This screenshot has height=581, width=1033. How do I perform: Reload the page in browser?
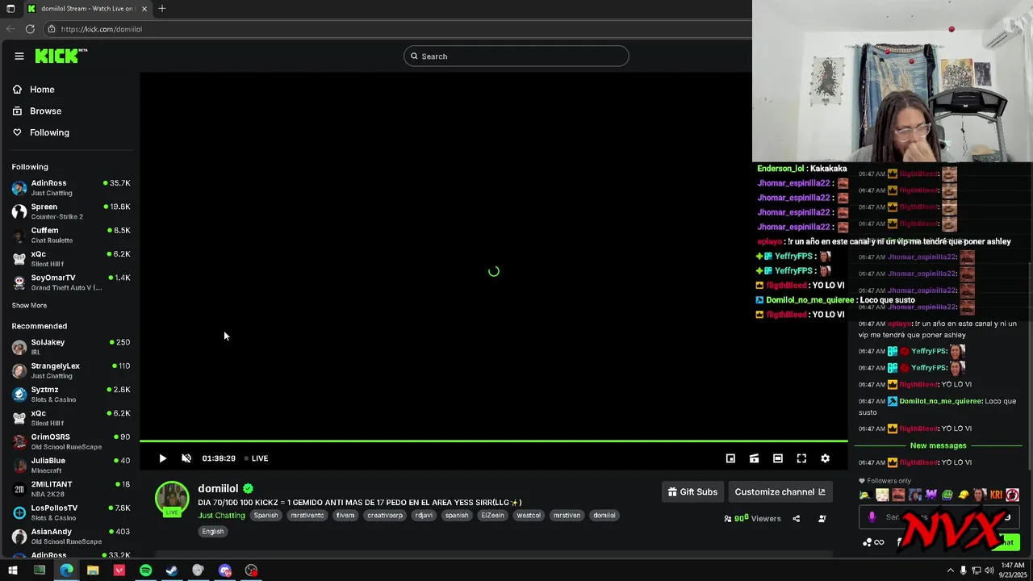[x=30, y=29]
